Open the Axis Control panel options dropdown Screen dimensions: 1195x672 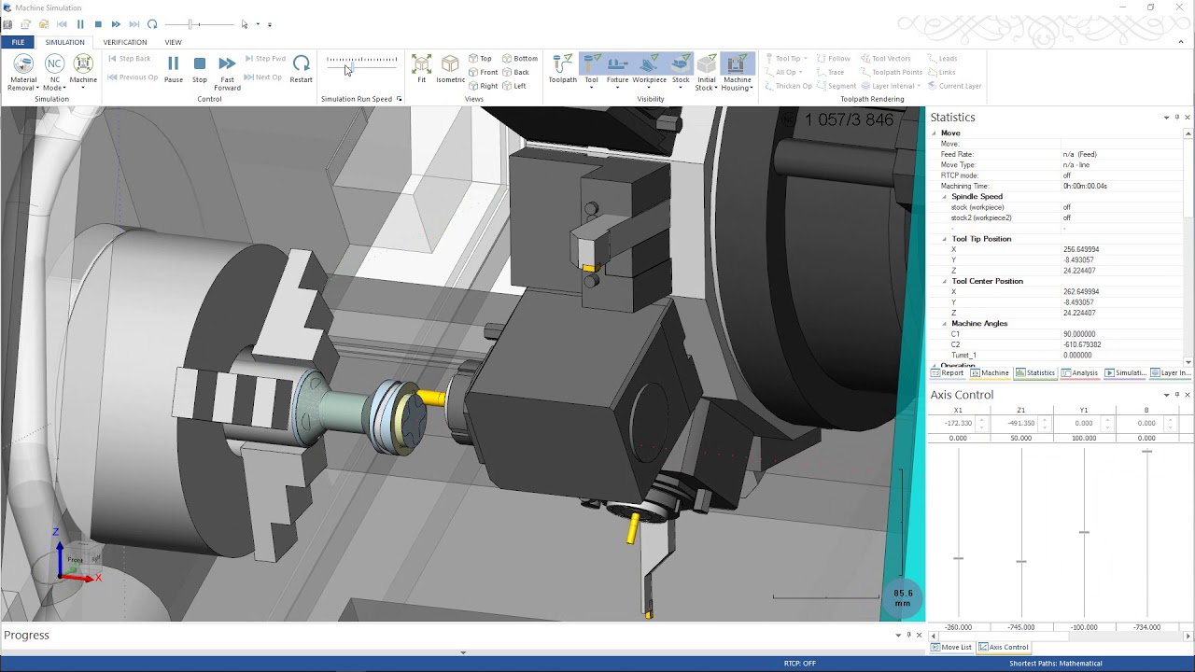(1166, 395)
